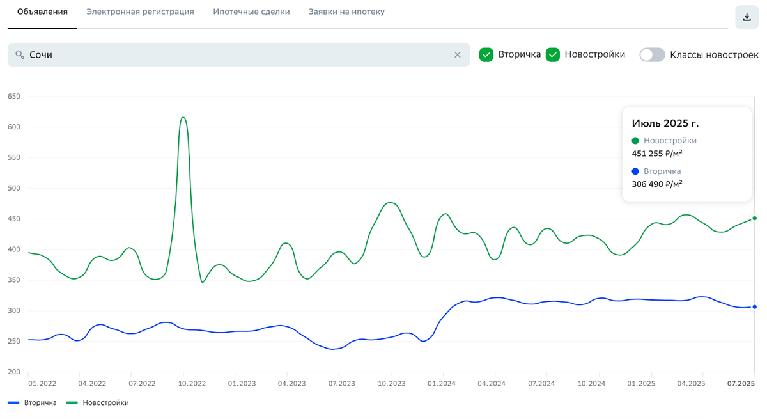The height and width of the screenshot is (419, 767).
Task: Click the 07.2025 x-axis label
Action: [741, 384]
